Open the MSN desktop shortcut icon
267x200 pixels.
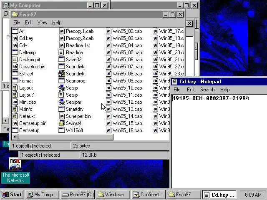[x=15, y=164]
